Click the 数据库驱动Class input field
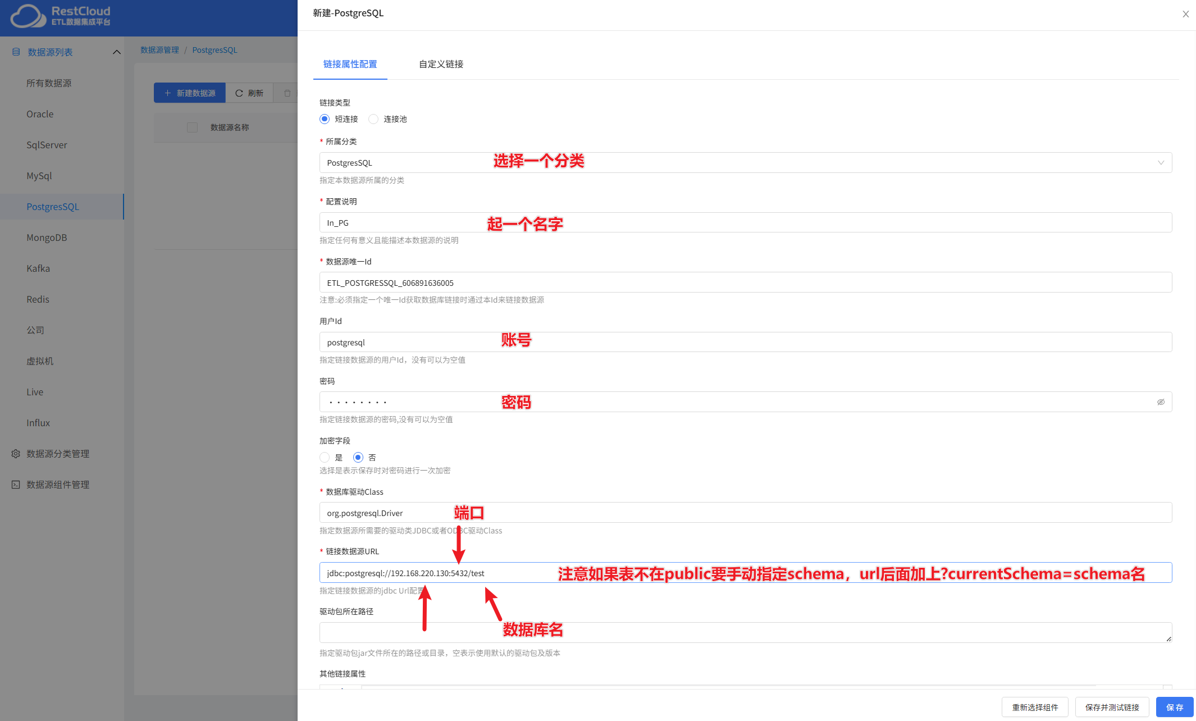Image resolution: width=1196 pixels, height=721 pixels. point(746,513)
